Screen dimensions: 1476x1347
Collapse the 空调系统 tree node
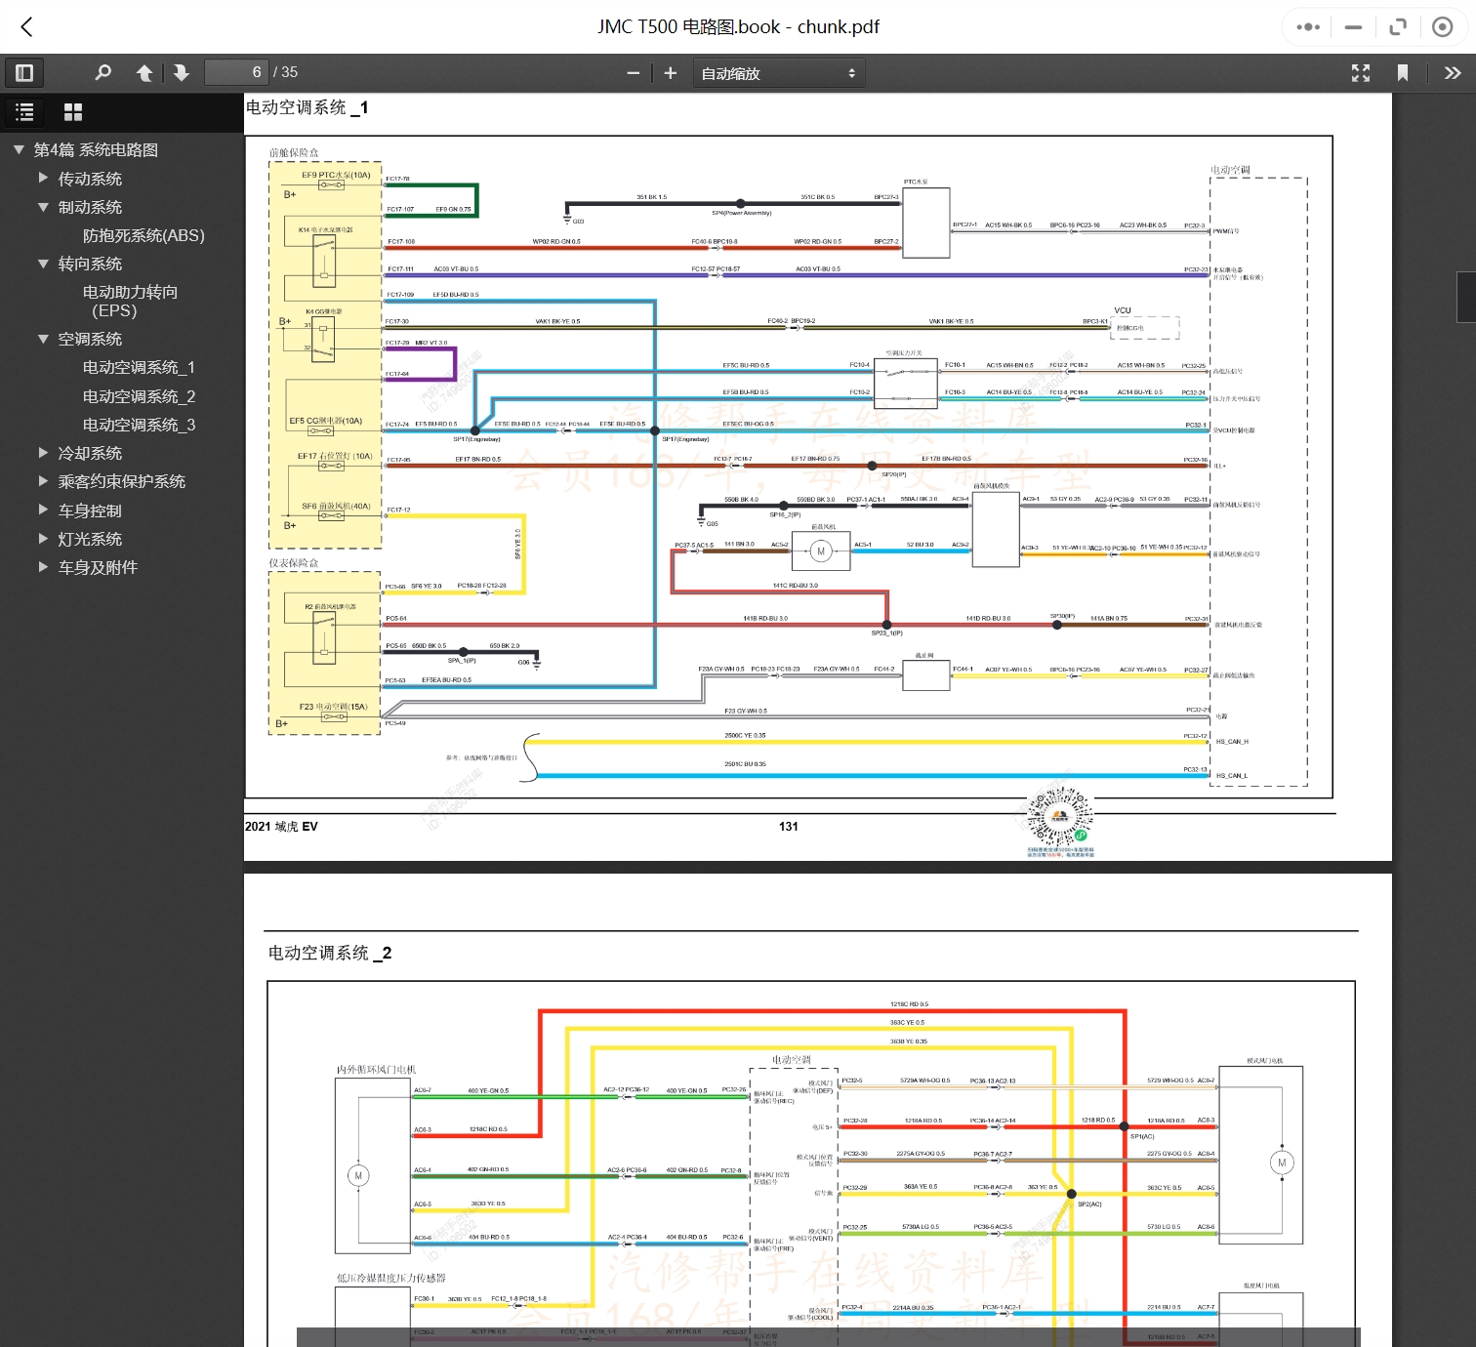(x=43, y=339)
